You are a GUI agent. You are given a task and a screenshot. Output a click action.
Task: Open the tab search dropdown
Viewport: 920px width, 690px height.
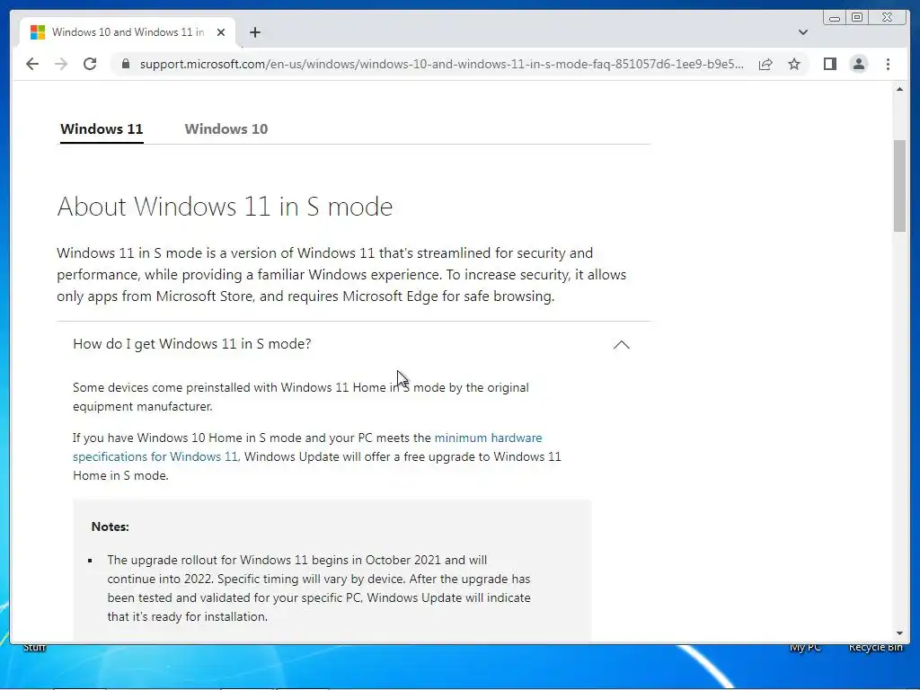tap(802, 32)
